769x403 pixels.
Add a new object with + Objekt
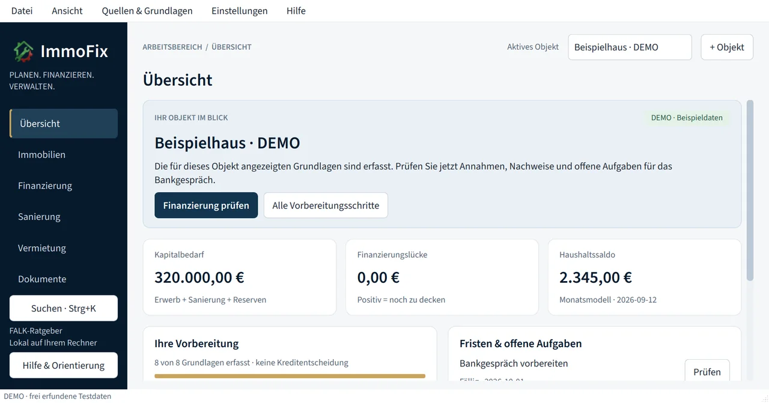click(x=727, y=47)
